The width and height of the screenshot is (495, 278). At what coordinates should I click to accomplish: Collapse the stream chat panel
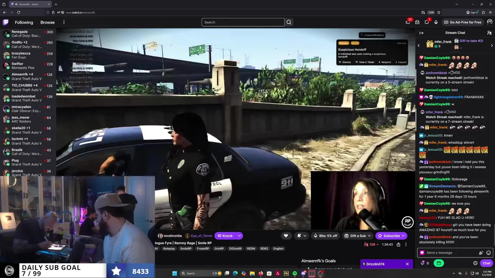click(421, 33)
